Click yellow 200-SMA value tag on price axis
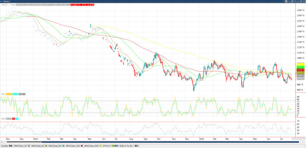This screenshot has height=148, width=306. (301, 64)
